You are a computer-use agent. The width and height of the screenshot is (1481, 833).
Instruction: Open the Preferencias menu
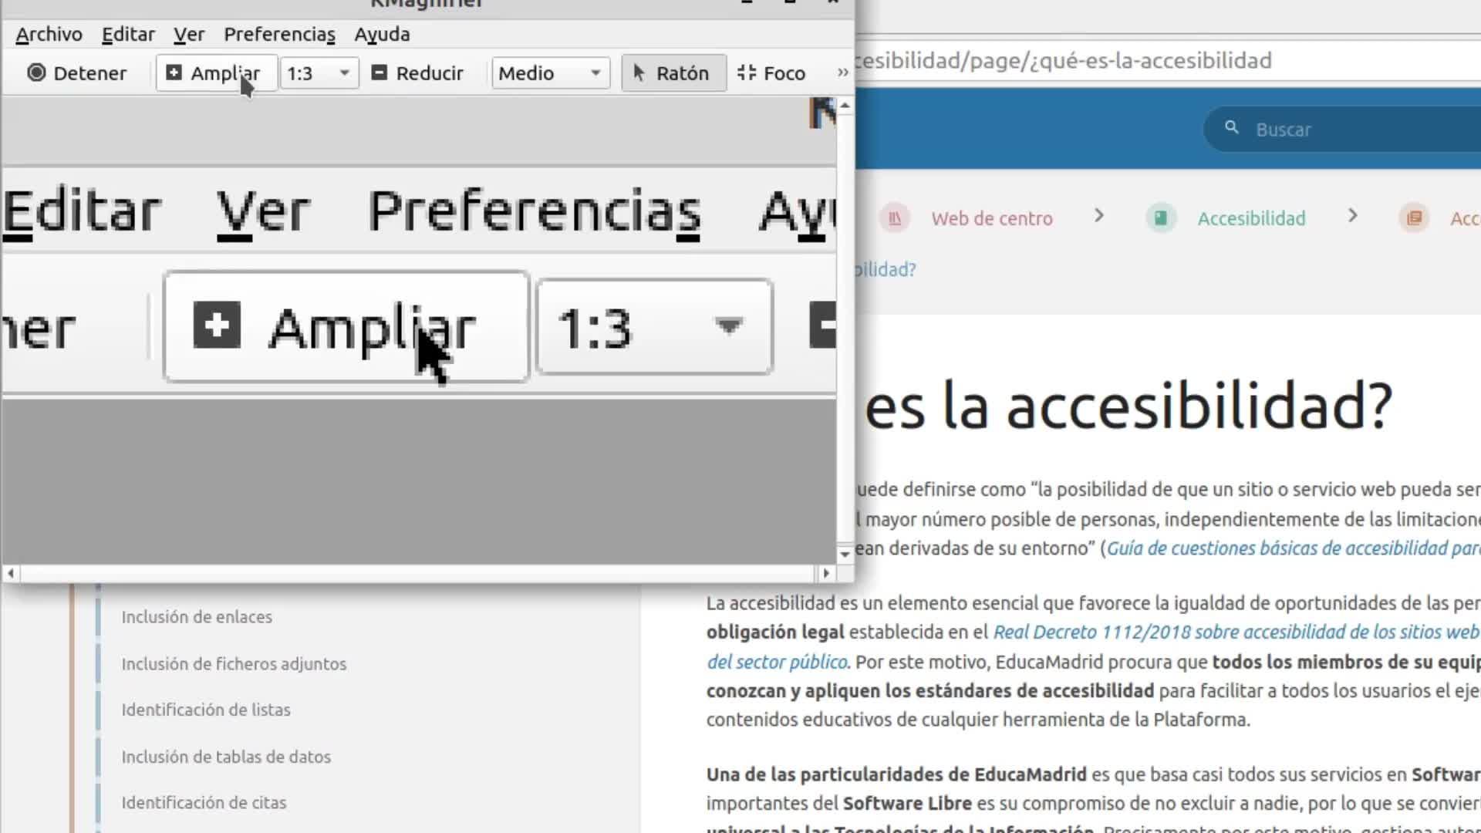coord(279,34)
